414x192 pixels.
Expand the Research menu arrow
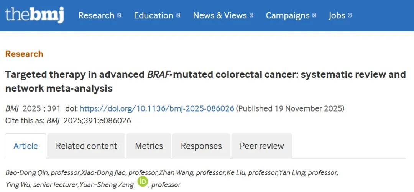pos(119,16)
